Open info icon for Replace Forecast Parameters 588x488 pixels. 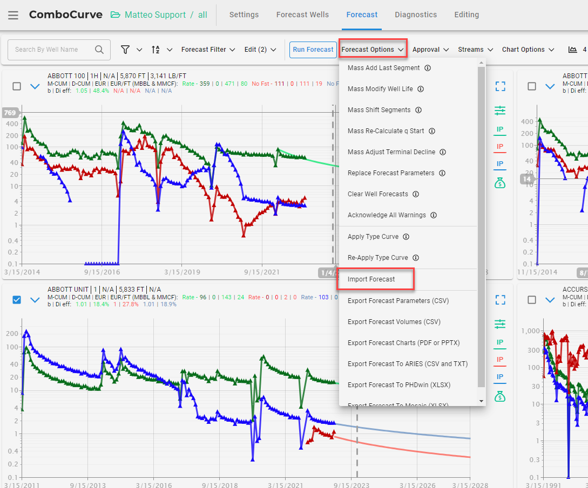[x=442, y=173]
